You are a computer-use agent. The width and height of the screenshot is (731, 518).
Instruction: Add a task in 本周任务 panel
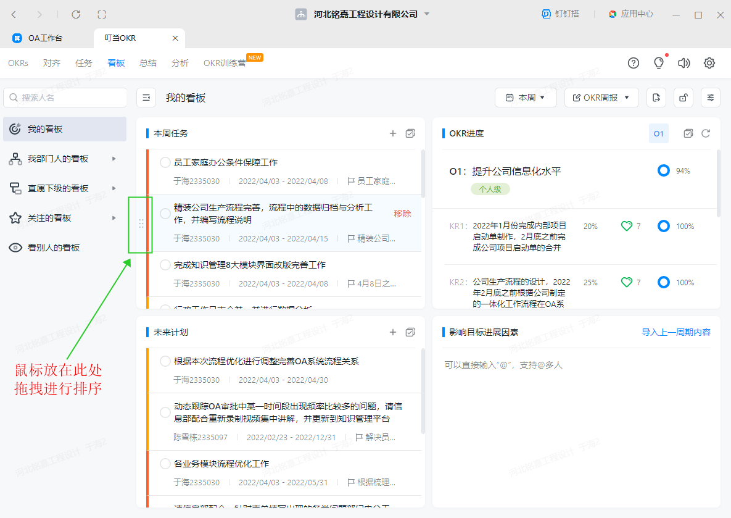393,133
